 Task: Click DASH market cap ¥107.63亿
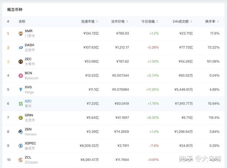point(91,47)
